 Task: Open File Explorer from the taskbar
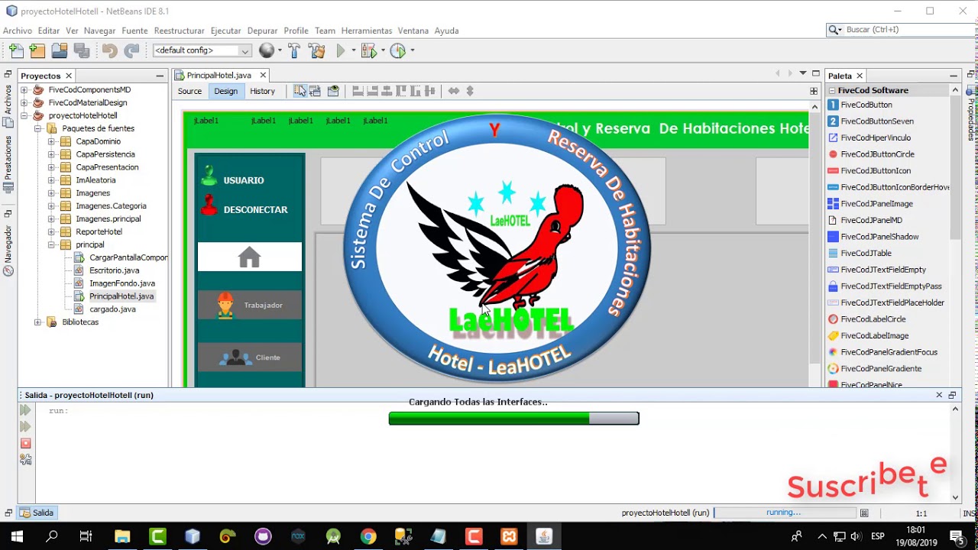122,536
